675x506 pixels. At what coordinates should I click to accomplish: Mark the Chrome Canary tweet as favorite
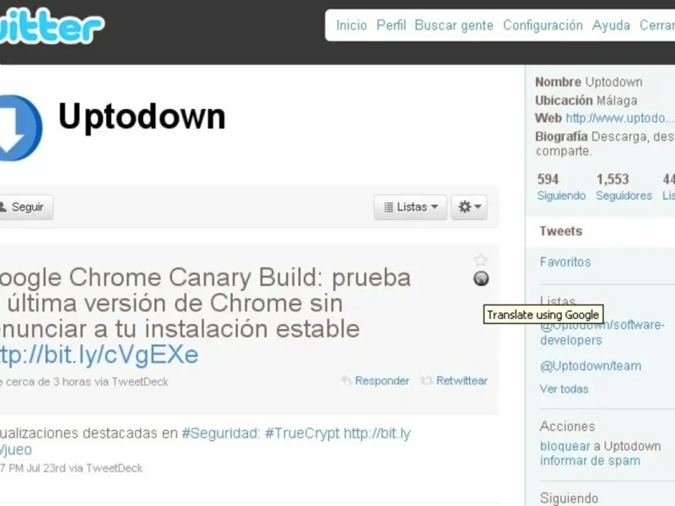[480, 260]
